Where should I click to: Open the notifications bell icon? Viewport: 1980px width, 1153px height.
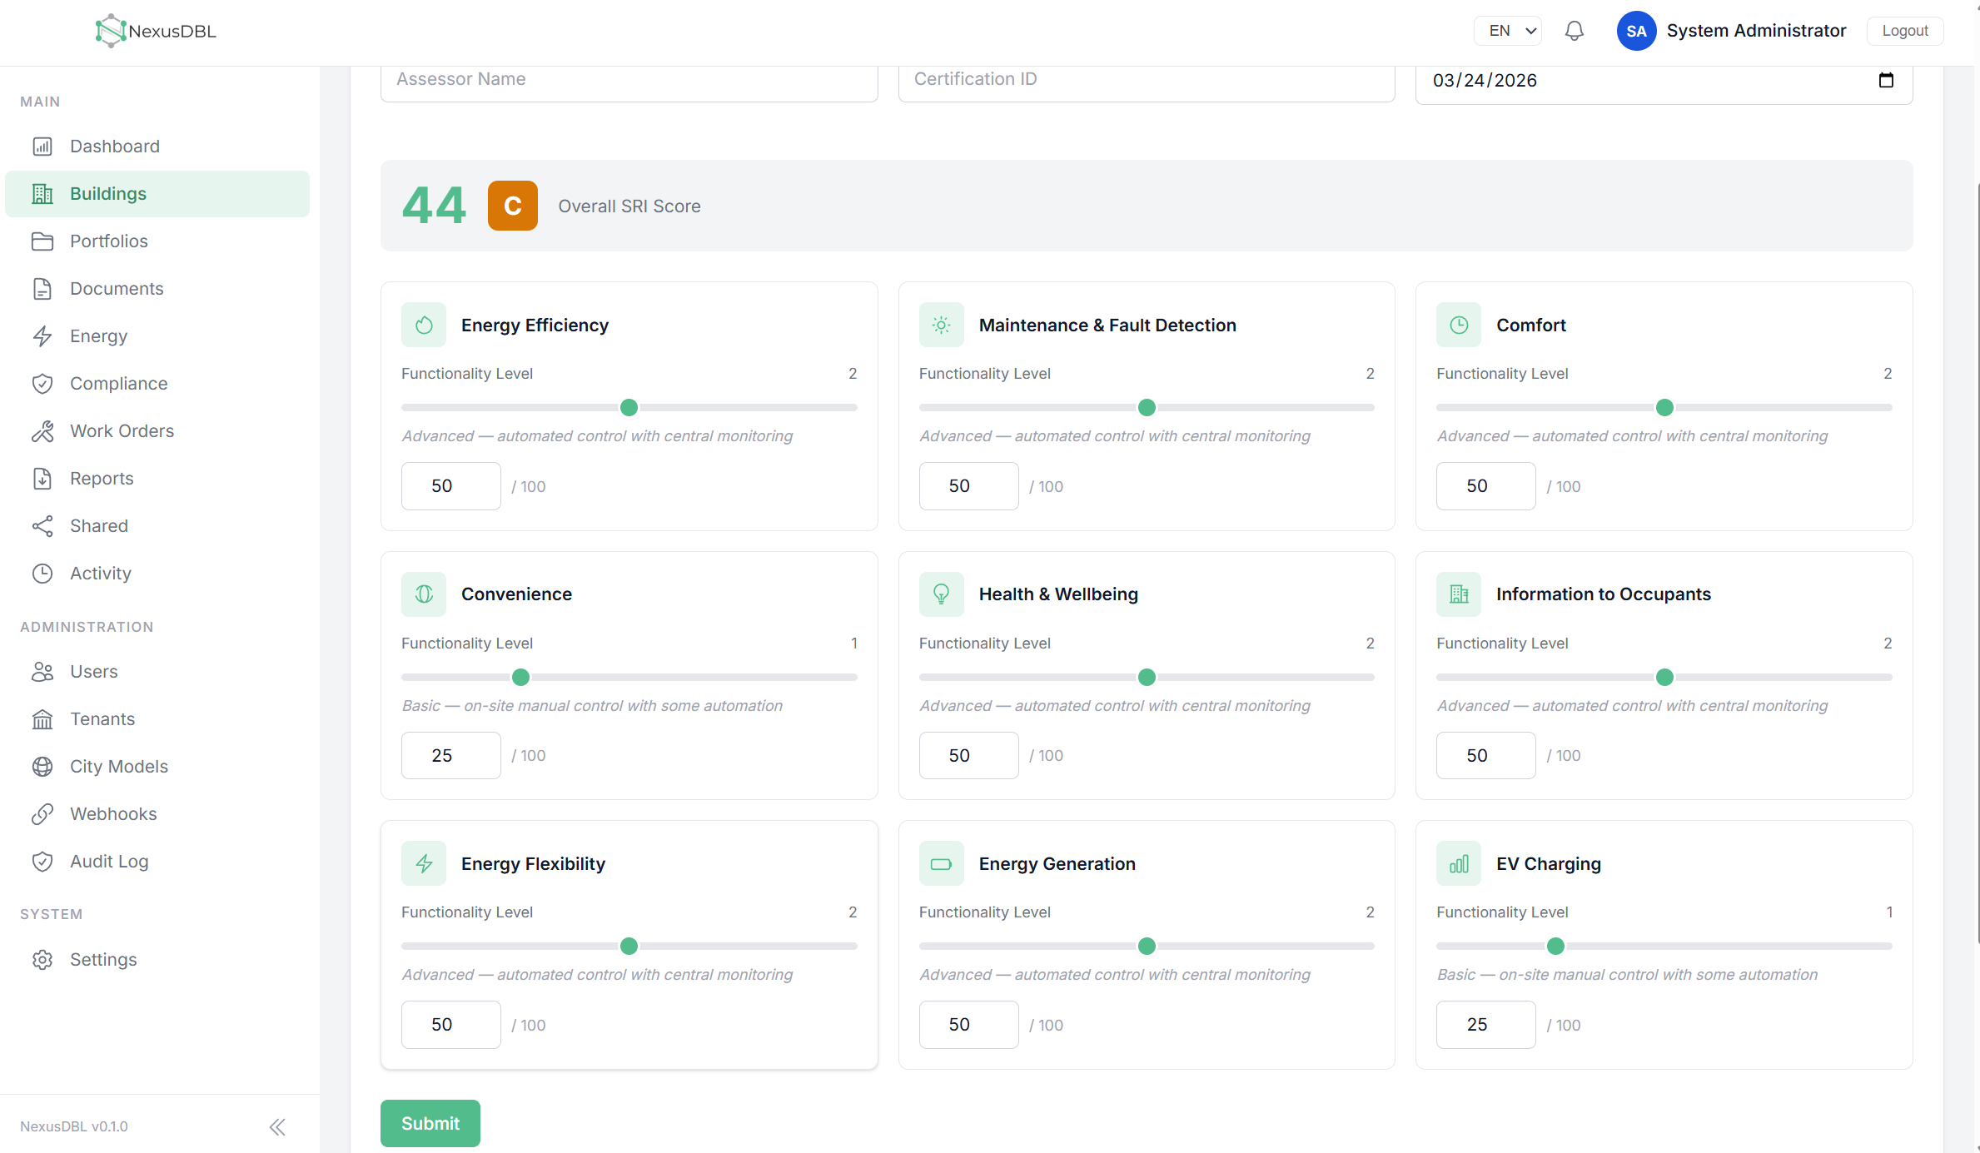pyautogui.click(x=1574, y=31)
